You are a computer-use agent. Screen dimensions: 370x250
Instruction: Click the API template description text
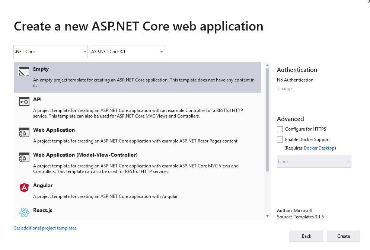point(138,113)
